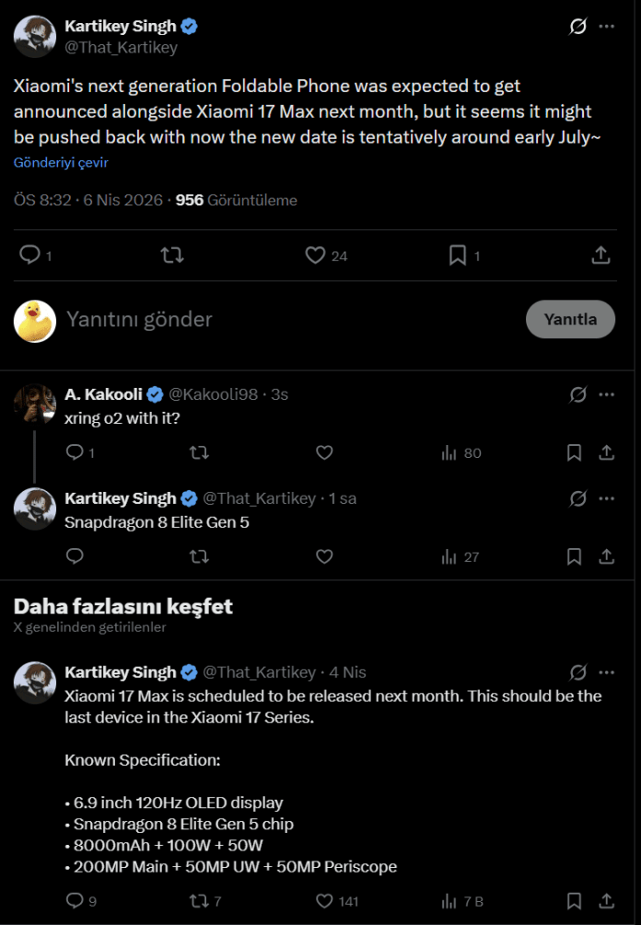
Task: Click Gönderiyi çevir translate link
Action: (x=61, y=162)
